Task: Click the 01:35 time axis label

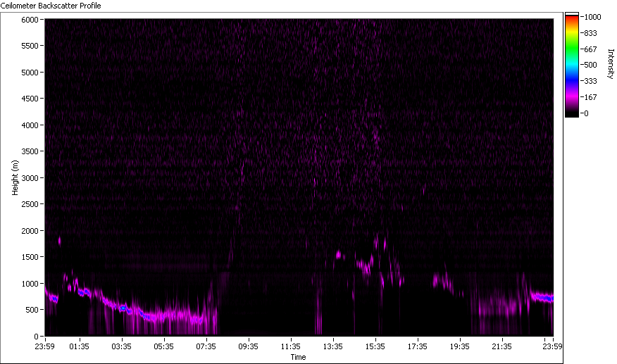Action: tap(79, 346)
